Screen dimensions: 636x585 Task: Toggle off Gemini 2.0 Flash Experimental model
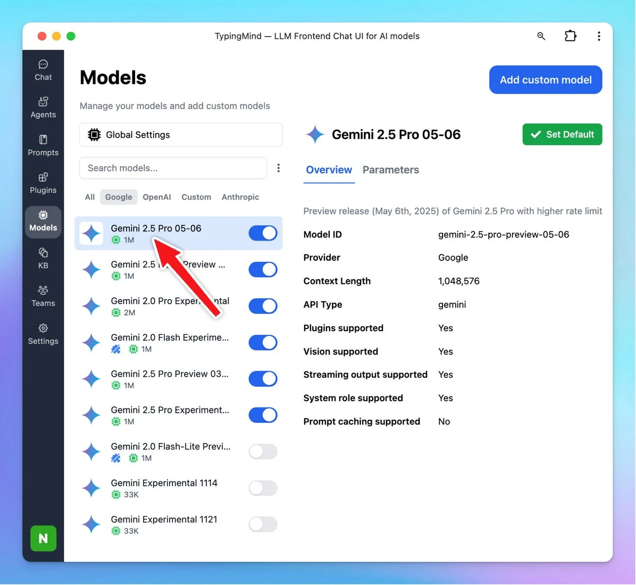[x=263, y=342]
